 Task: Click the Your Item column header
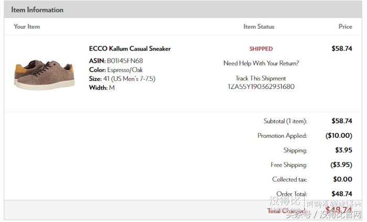coord(27,26)
